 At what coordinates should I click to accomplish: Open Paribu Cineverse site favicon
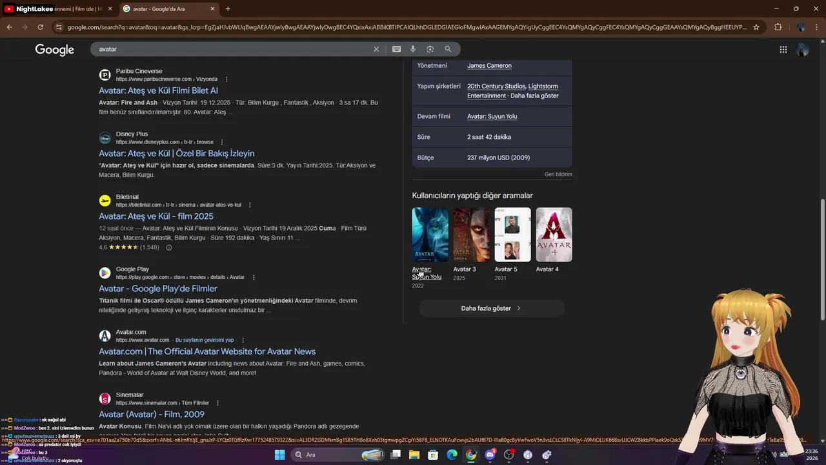(x=105, y=75)
